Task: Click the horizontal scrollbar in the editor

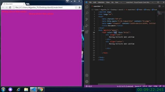Action: (x=122, y=84)
